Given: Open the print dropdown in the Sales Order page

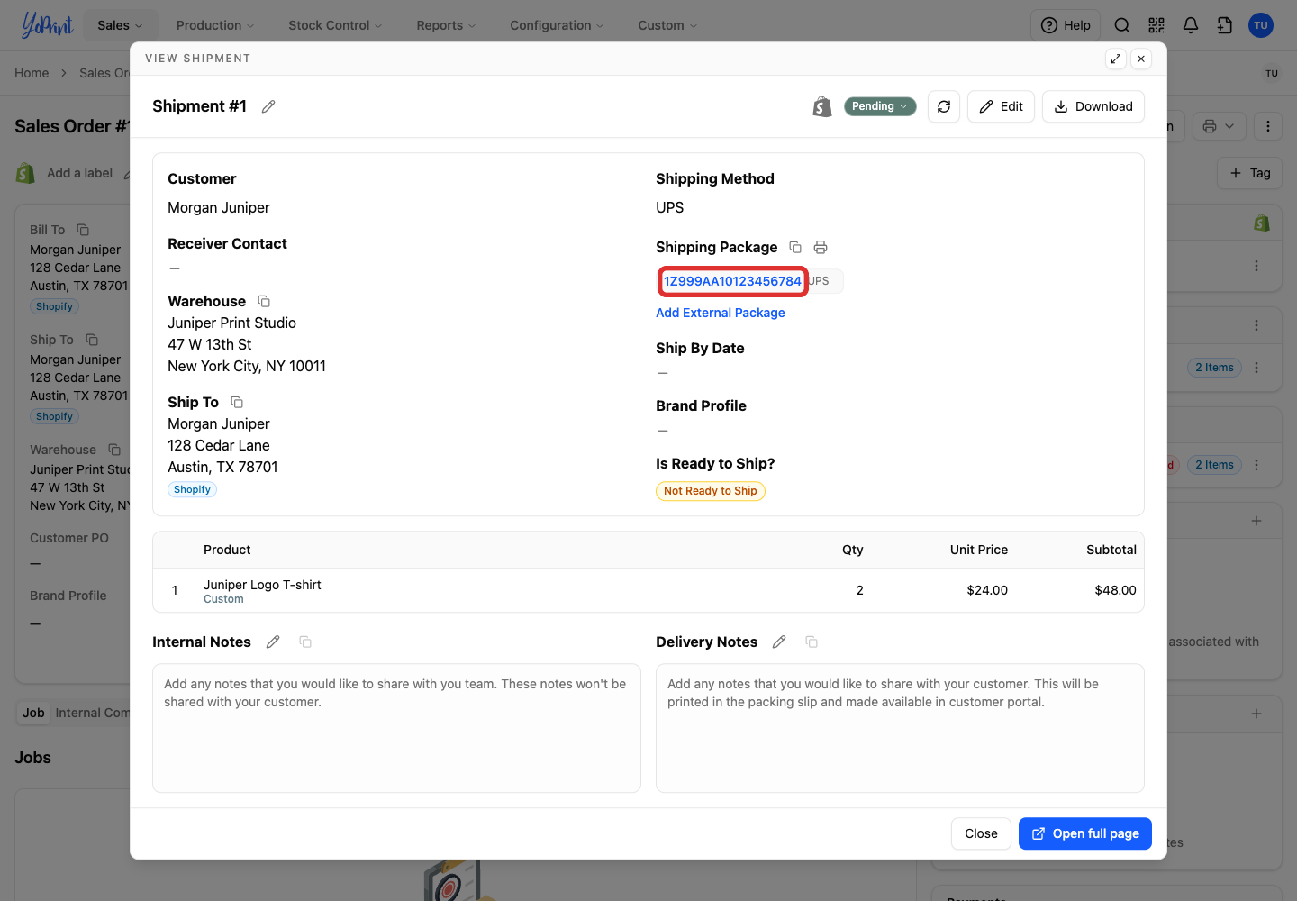Looking at the screenshot, I should [x=1219, y=126].
